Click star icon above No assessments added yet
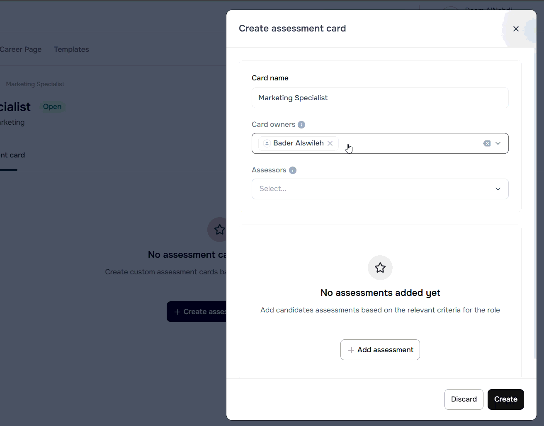The height and width of the screenshot is (426, 544). point(380,268)
